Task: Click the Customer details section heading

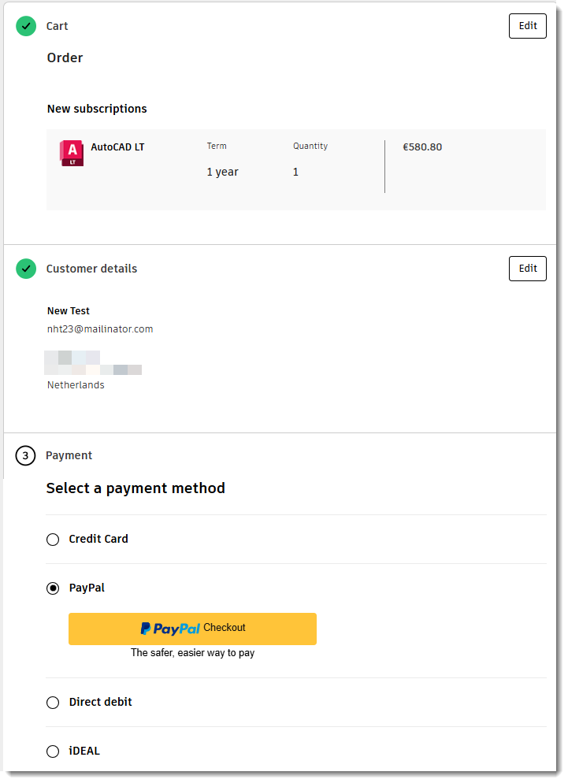Action: tap(91, 269)
